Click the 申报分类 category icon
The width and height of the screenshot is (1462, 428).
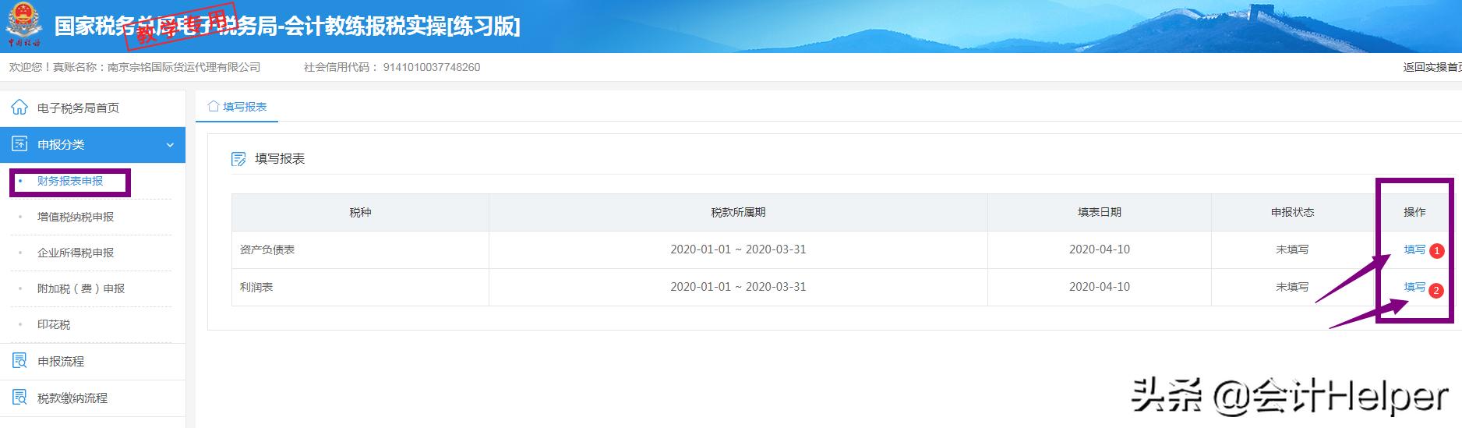pyautogui.click(x=19, y=144)
